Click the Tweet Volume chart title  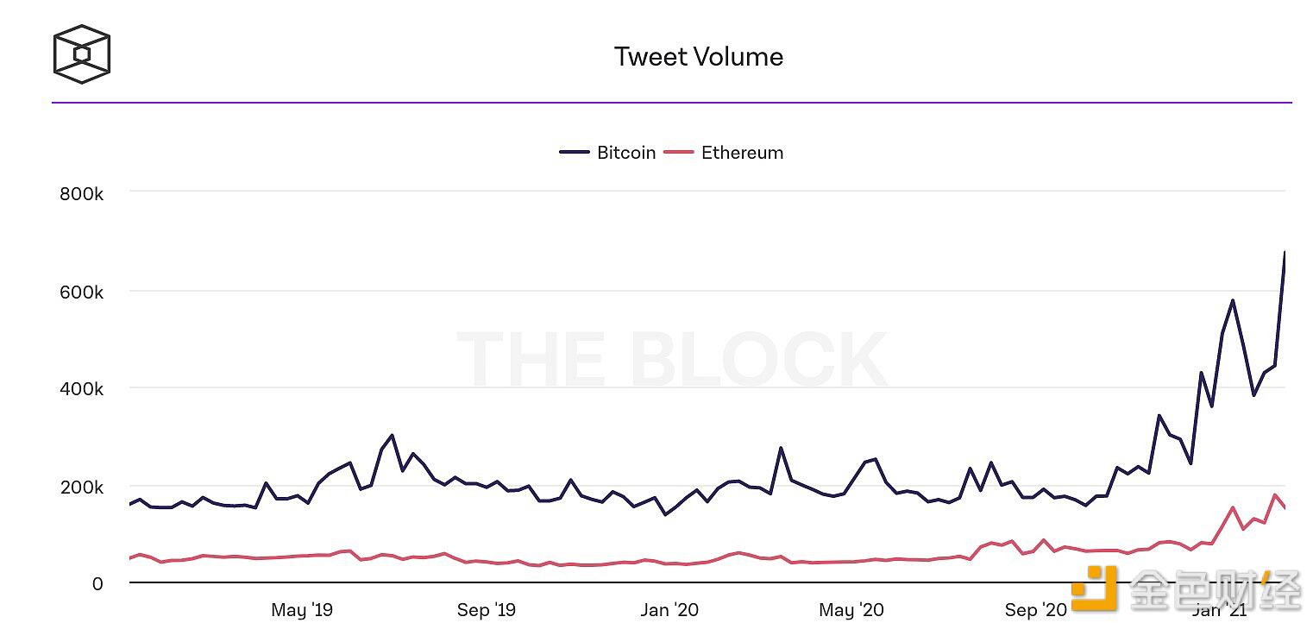tap(699, 57)
